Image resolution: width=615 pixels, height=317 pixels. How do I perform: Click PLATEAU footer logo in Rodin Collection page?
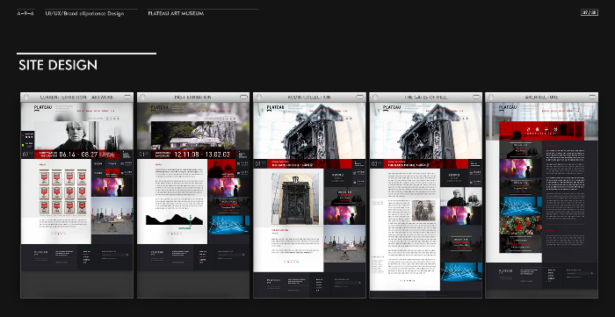pos(273,281)
